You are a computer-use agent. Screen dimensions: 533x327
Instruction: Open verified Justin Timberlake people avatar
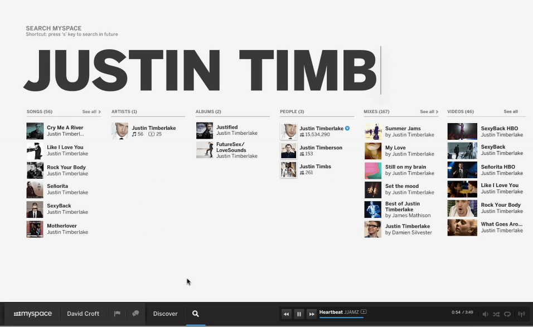(x=289, y=131)
